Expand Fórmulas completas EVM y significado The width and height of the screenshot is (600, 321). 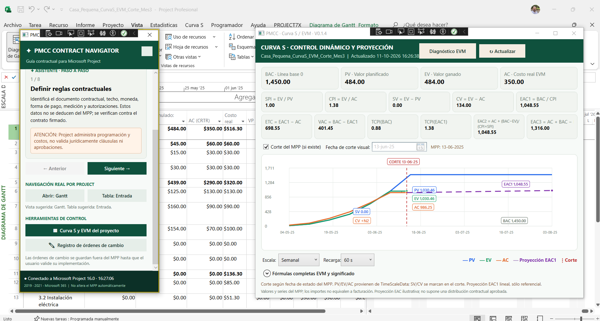coord(267,273)
